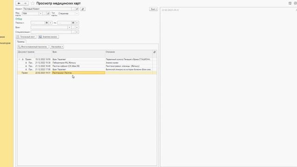The width and height of the screenshot is (297, 167).
Task: Expand the Мед. карта dropdown list
Action: pyautogui.click(x=40, y=13)
